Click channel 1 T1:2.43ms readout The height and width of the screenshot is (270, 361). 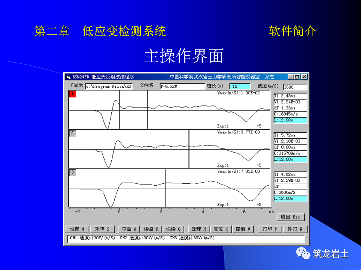290,96
